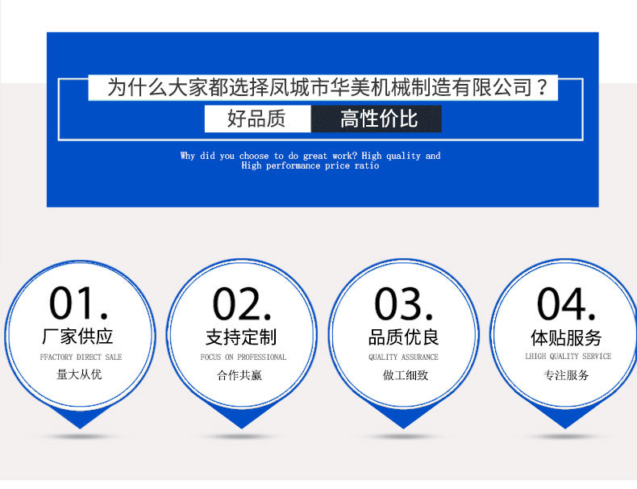Image resolution: width=637 pixels, height=489 pixels.
Task: Click the 量大从优 text
Action: pyautogui.click(x=79, y=374)
